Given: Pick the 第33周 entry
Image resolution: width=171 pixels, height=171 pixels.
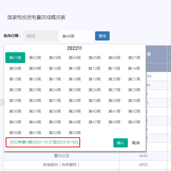Looking at the screenshot, I should (x=95, y=101).
